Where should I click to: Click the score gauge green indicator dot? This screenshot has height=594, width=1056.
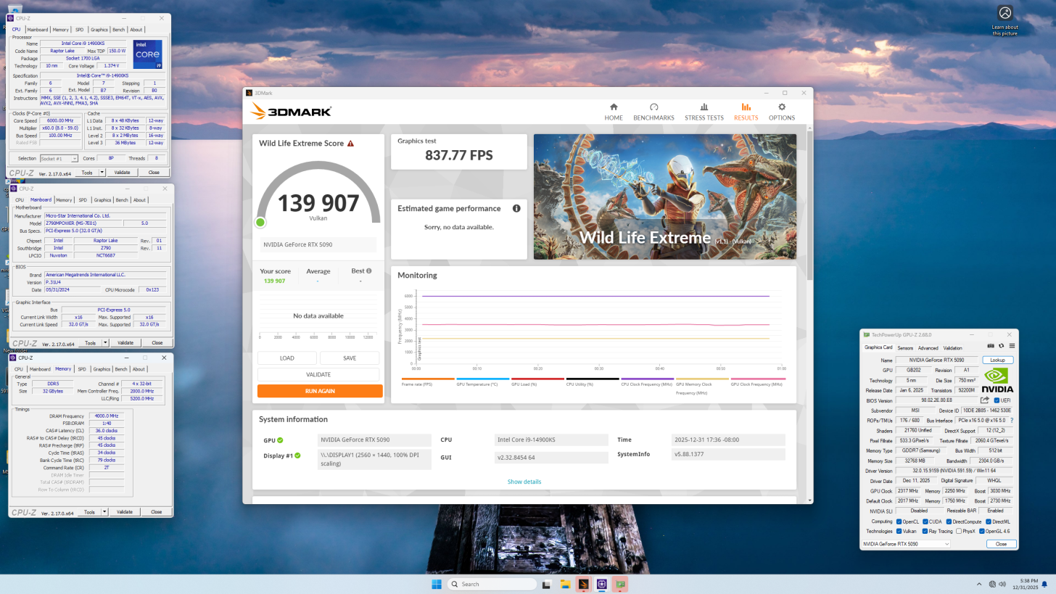[x=260, y=222]
